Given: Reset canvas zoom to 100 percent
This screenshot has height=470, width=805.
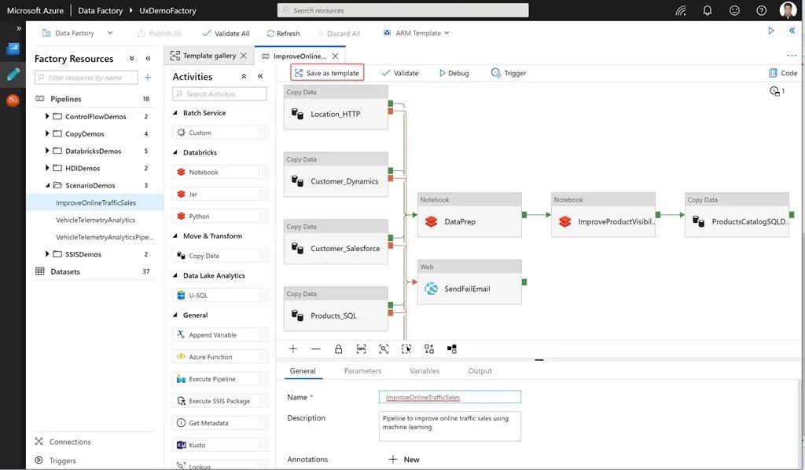Looking at the screenshot, I should (x=361, y=349).
